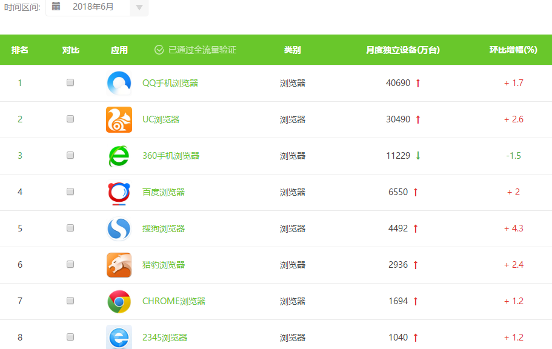This screenshot has width=552, height=349.
Task: Click the 4492 device count value
Action: click(x=398, y=228)
